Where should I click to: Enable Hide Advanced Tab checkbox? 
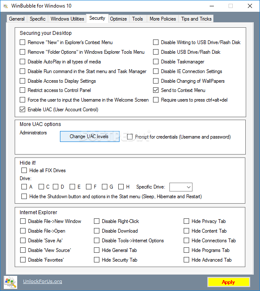pyautogui.click(x=186, y=260)
